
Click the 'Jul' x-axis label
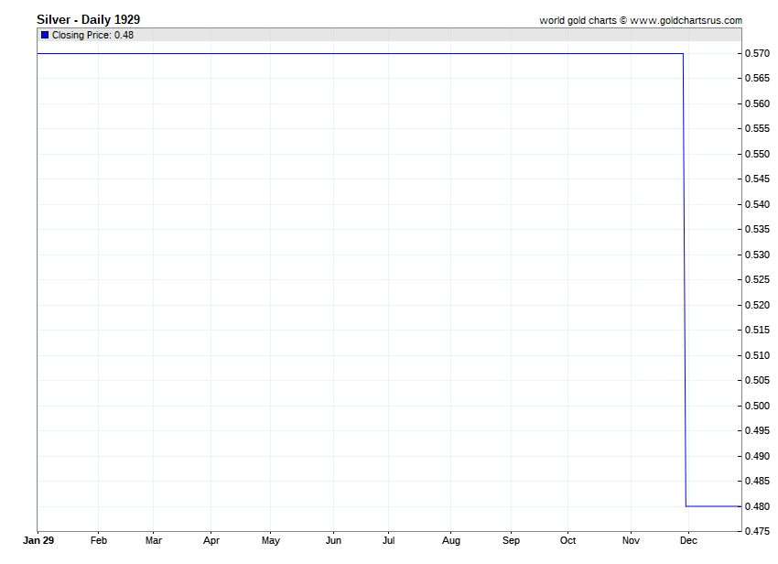click(388, 540)
